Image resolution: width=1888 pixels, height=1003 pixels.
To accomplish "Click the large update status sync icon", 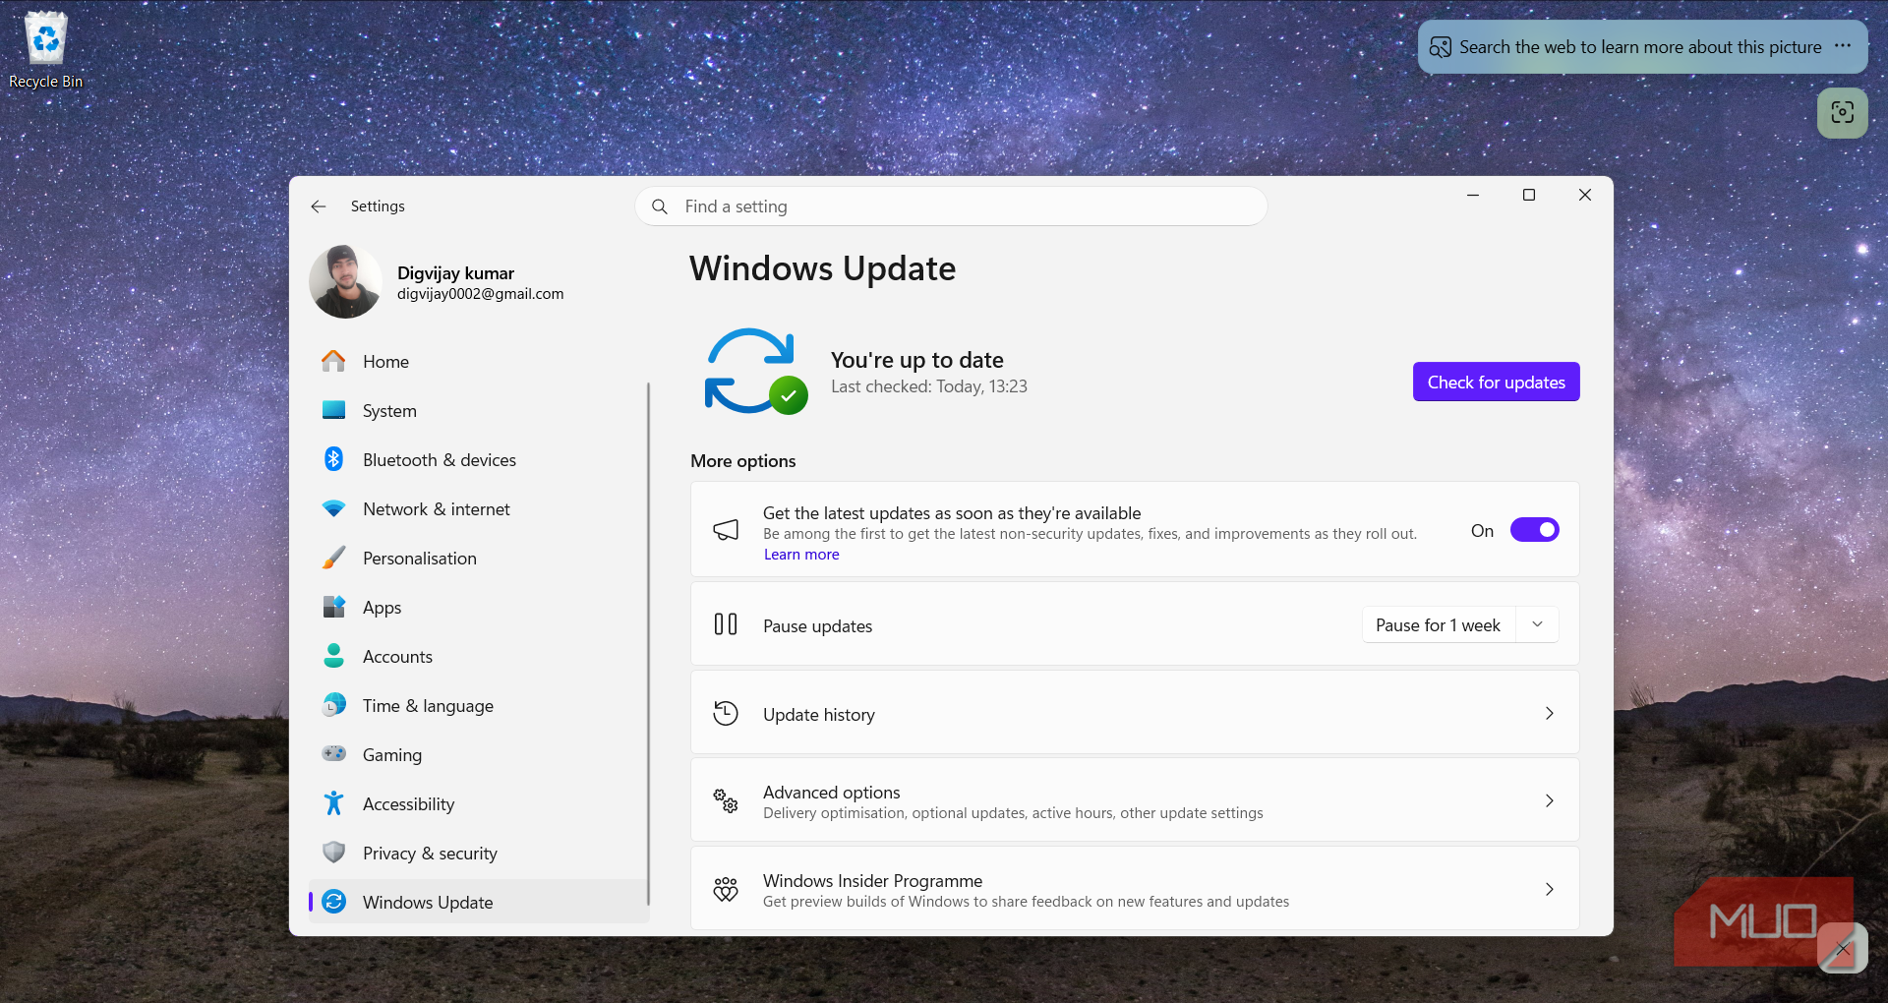I will [x=755, y=372].
